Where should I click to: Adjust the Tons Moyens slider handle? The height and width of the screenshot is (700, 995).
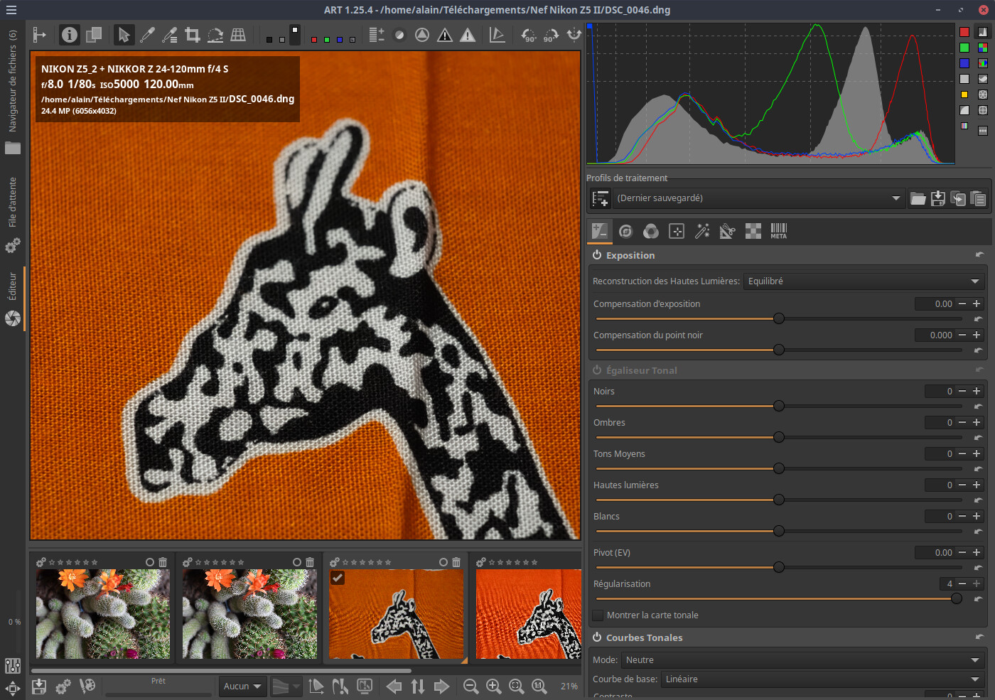[x=779, y=468]
